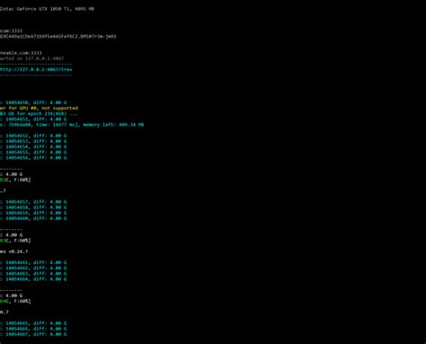Click the 'ex v0.24.7' version text
This screenshot has height=344, width=426.
14,251
